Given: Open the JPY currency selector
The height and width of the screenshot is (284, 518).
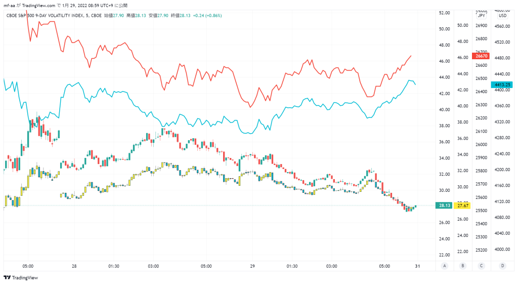Looking at the screenshot, I should [x=482, y=16].
